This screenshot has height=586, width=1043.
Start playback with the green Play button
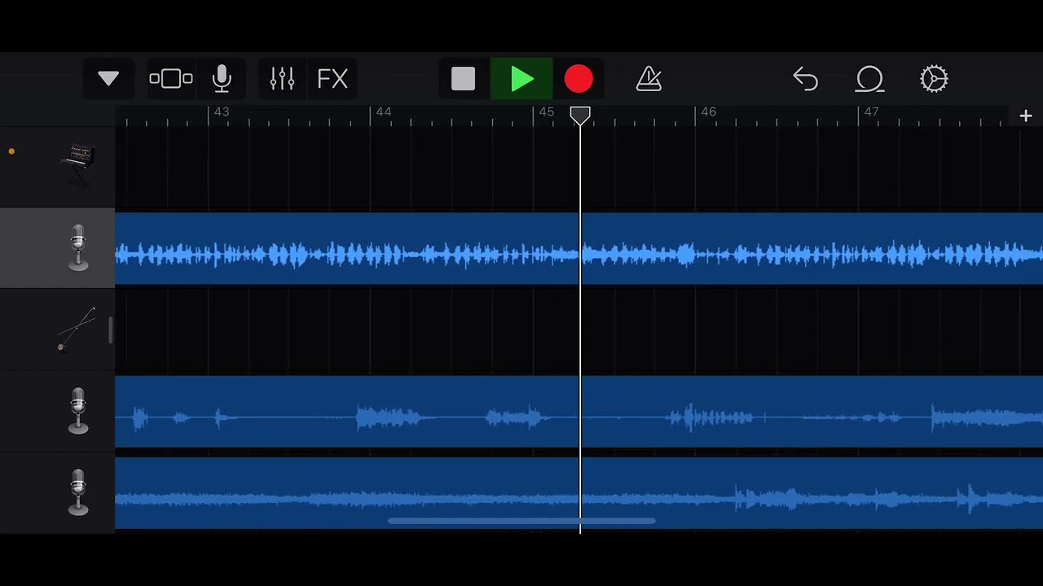click(521, 79)
